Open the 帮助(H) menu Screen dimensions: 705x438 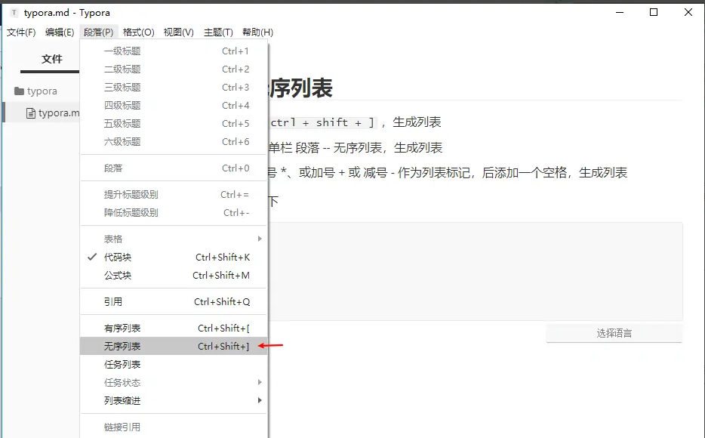257,32
